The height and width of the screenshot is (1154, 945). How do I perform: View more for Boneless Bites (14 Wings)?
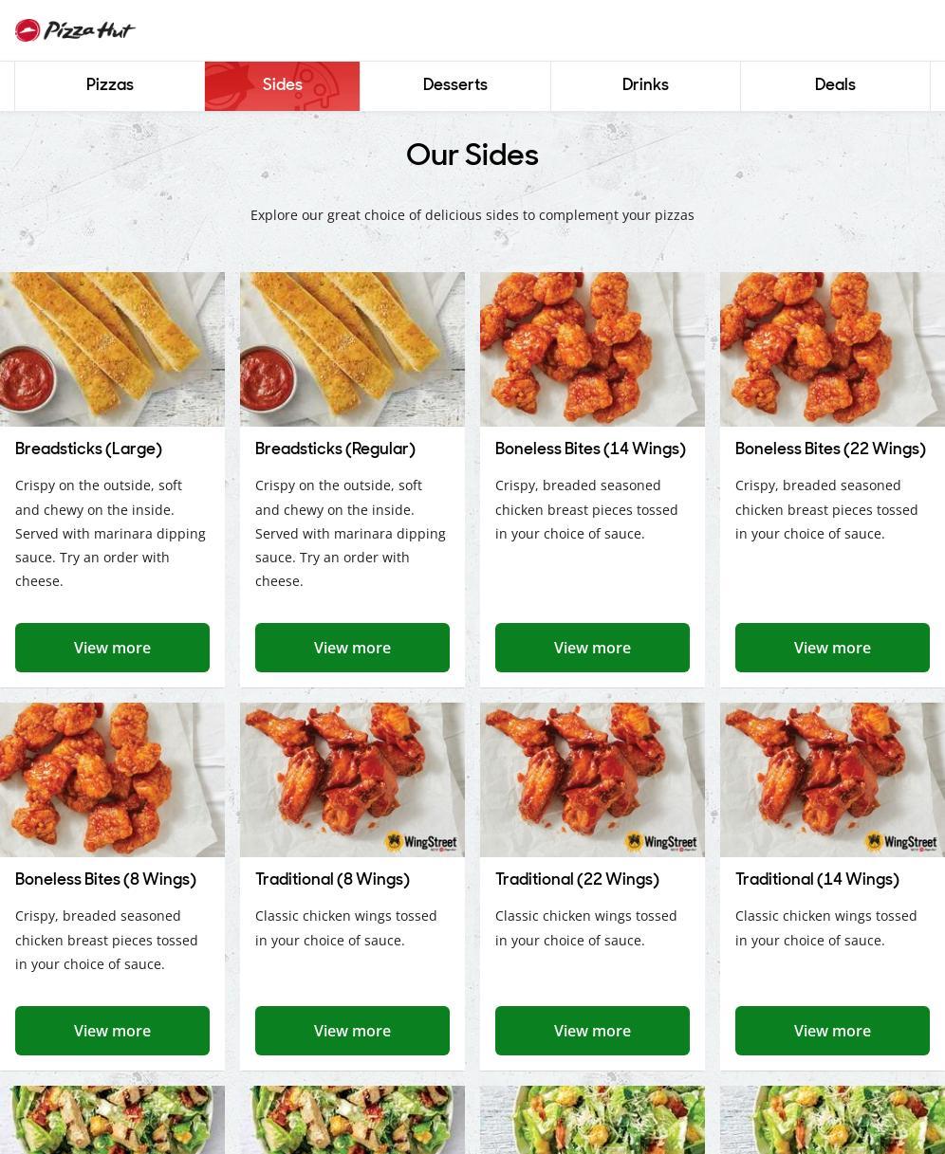[592, 648]
